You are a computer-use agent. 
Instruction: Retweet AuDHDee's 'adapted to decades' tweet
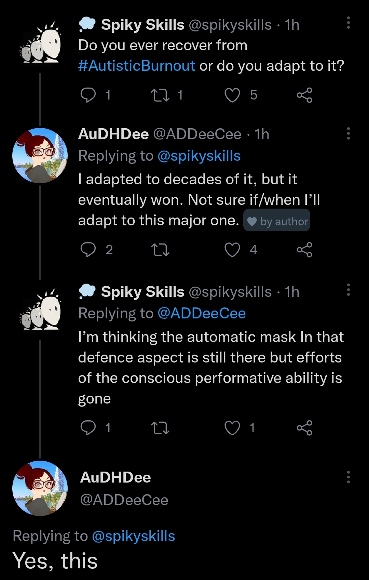[x=160, y=250]
